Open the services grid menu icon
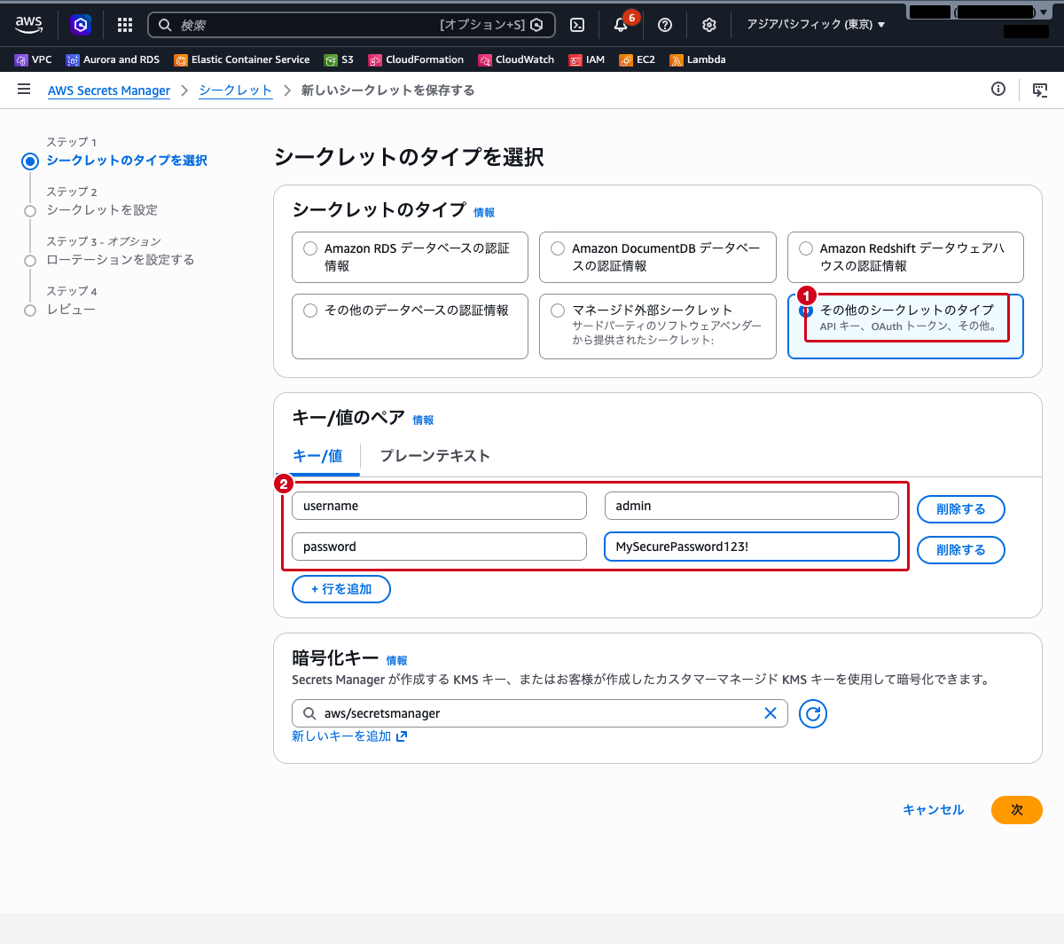Screen dimensions: 1064x944 (x=125, y=25)
